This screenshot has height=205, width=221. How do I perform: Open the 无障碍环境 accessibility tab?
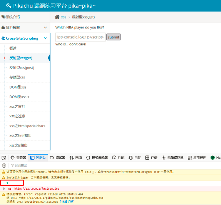coord(172,158)
